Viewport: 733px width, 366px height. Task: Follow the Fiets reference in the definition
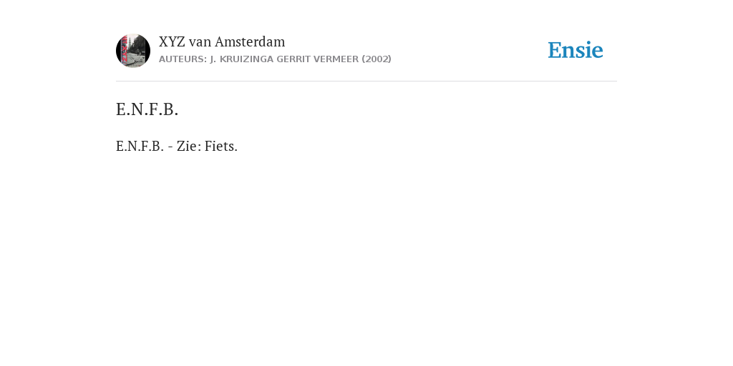pyautogui.click(x=221, y=146)
